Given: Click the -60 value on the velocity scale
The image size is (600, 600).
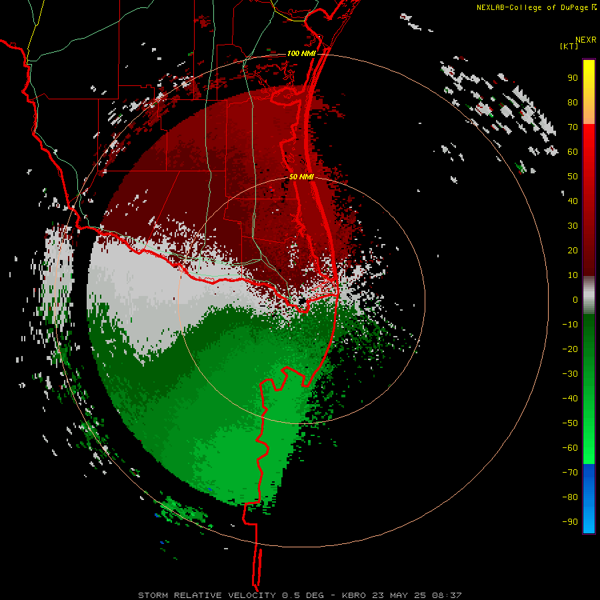Looking at the screenshot, I should (x=570, y=448).
